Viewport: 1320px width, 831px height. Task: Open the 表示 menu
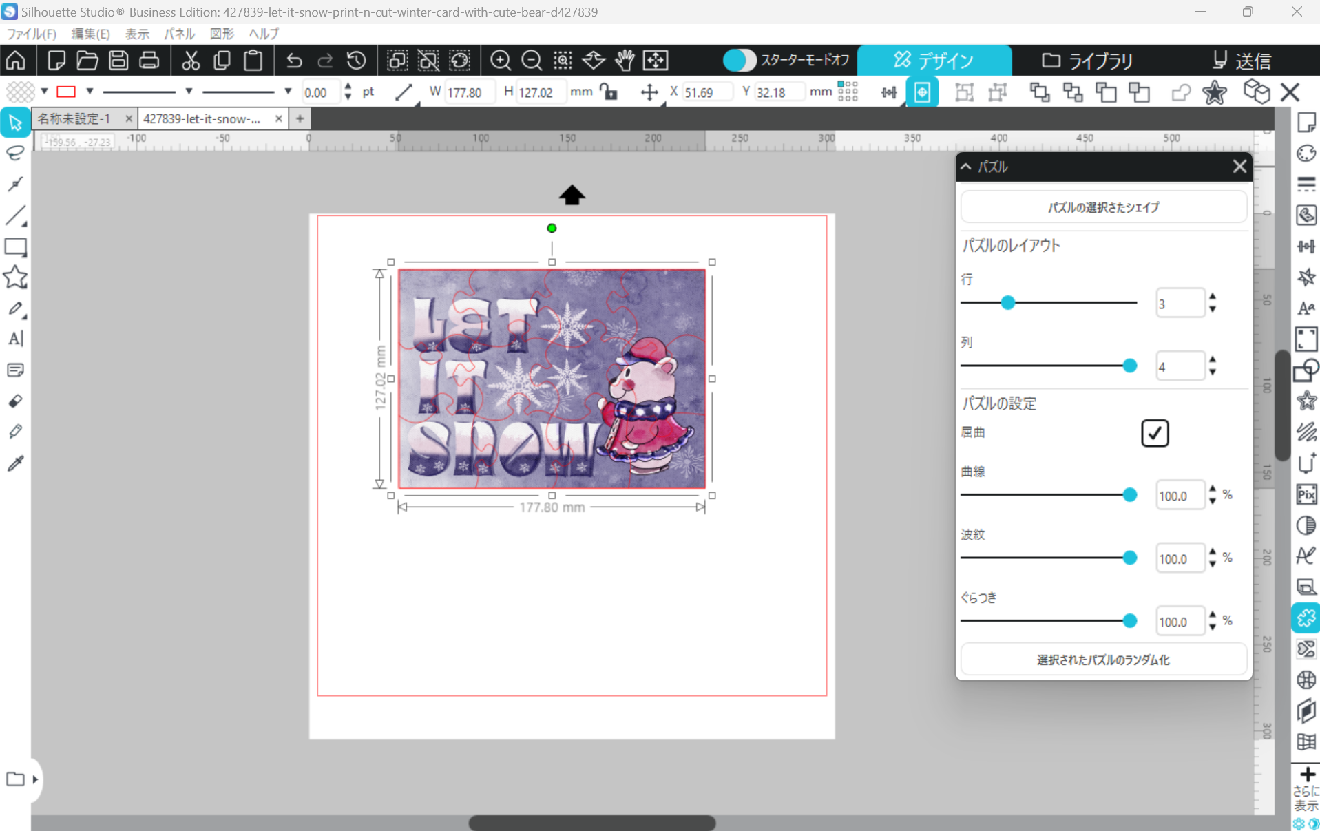(137, 34)
